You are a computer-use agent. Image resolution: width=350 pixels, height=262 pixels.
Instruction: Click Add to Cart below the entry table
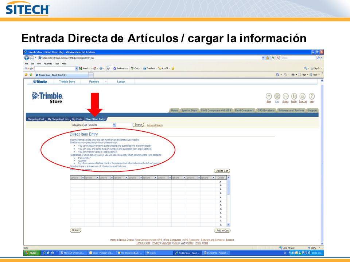point(222,231)
